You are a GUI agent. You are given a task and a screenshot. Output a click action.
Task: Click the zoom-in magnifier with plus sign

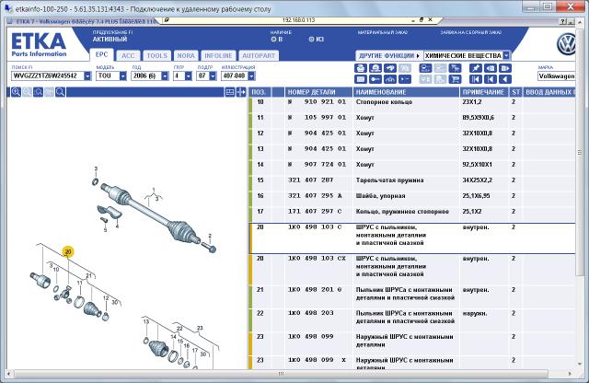coord(16,92)
